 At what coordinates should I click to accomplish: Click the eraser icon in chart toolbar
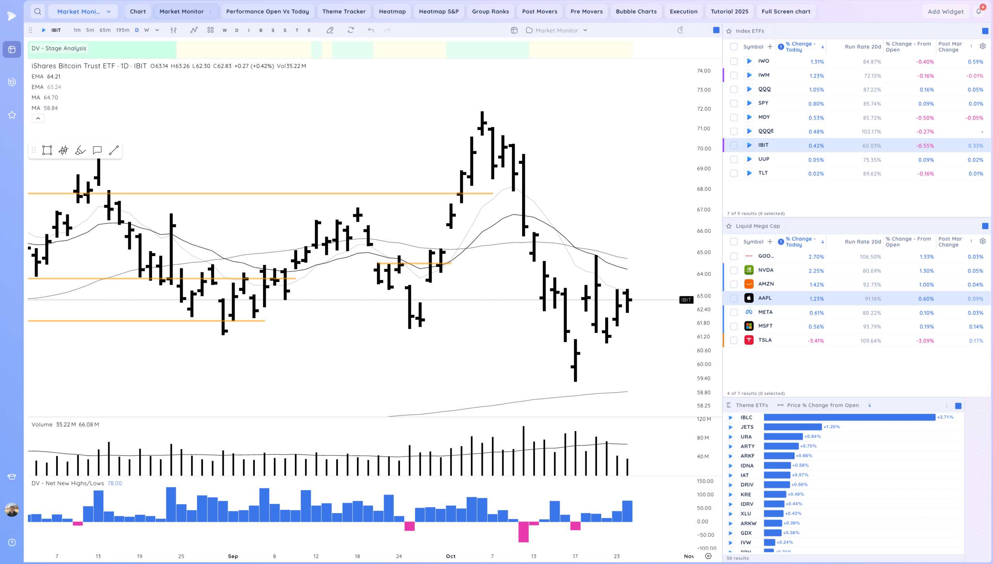point(330,30)
